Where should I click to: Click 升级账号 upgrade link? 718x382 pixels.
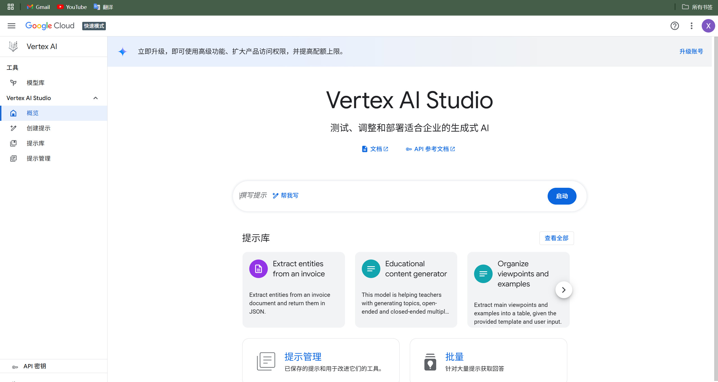[x=691, y=51]
